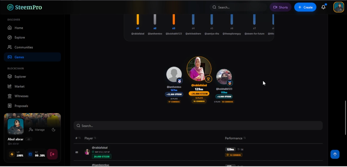This screenshot has width=347, height=167.
Task: Open the notifications bell
Action: 323,7
